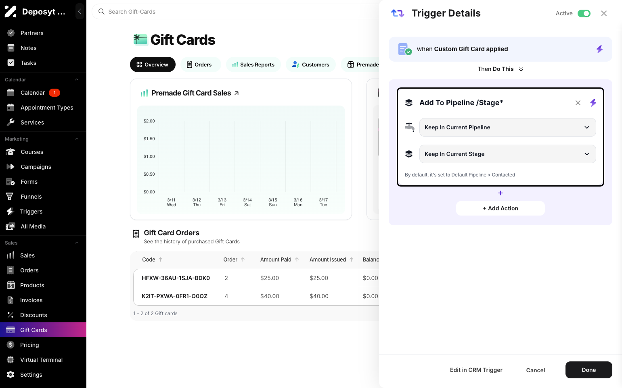Collapse the Sales sidebar section

pyautogui.click(x=77, y=243)
